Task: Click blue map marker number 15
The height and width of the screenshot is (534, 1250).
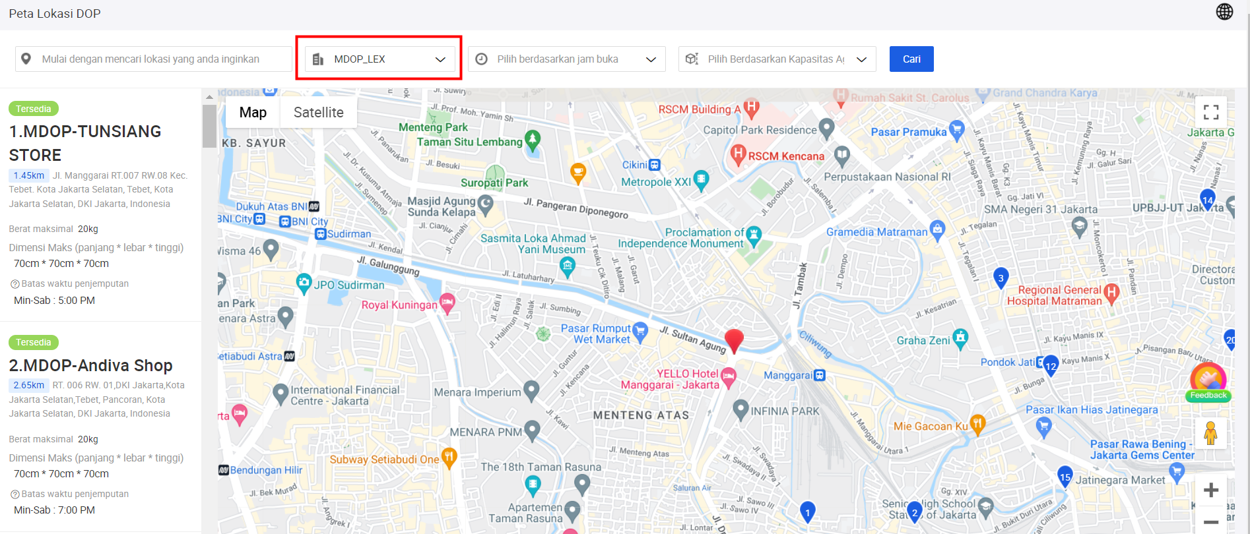Action: [1065, 477]
